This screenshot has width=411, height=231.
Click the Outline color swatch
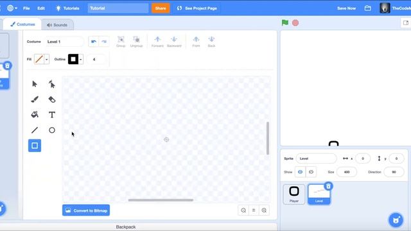point(73,59)
